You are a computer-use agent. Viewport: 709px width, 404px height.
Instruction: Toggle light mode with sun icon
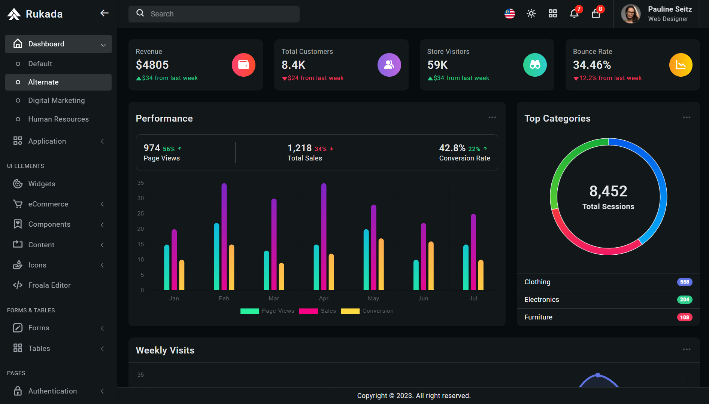[x=531, y=14]
